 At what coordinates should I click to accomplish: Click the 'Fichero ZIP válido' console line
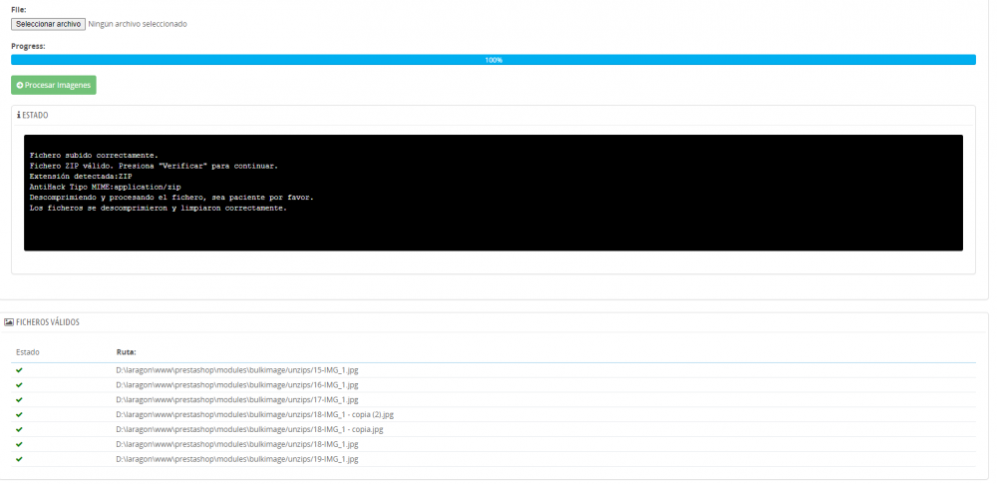click(x=154, y=166)
